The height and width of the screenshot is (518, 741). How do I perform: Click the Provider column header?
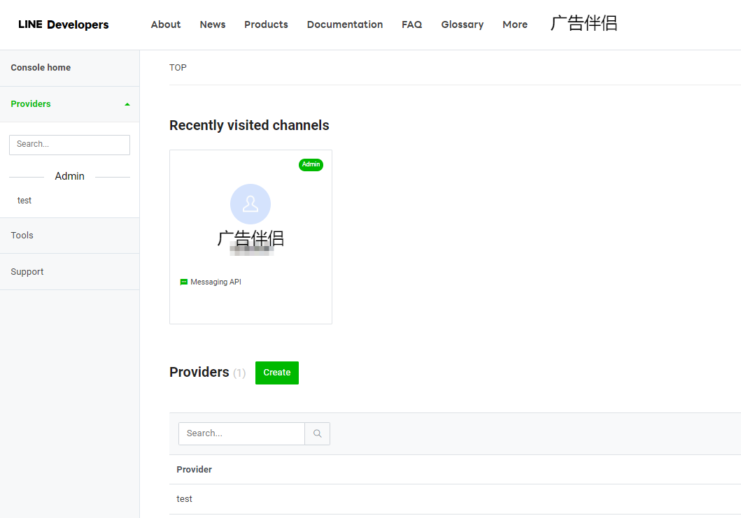coord(195,469)
